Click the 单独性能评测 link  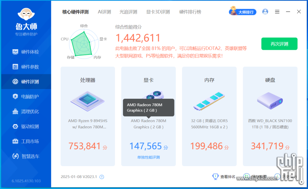point(148,157)
